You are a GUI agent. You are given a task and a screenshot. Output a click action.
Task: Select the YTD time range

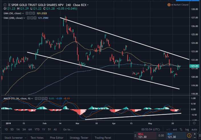[37, 129]
